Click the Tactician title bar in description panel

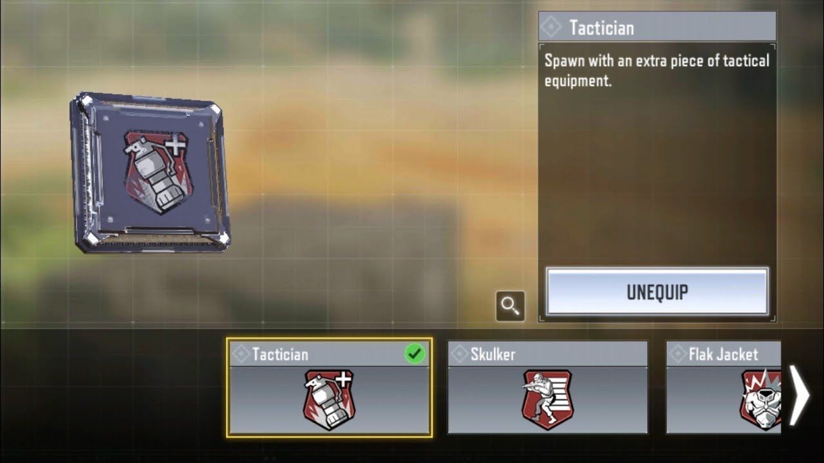[x=657, y=27]
